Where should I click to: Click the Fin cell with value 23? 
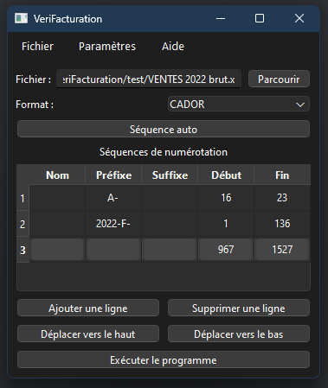[282, 198]
